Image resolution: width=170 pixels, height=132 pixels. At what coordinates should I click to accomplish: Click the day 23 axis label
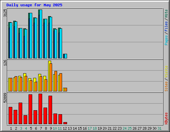coord(120,128)
